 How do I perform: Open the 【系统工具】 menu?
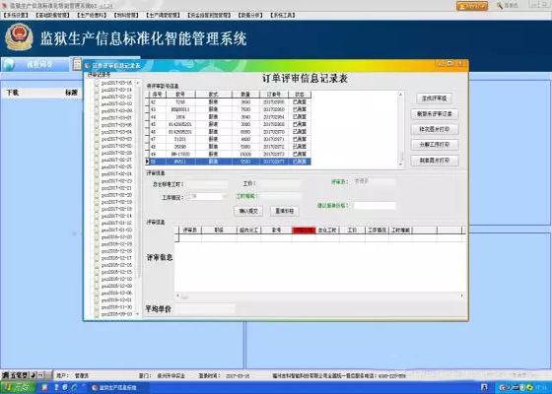pyautogui.click(x=283, y=15)
